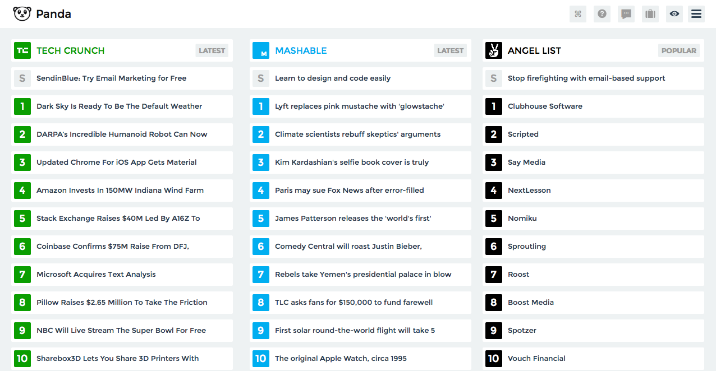Open the hamburger menu

tap(696, 14)
